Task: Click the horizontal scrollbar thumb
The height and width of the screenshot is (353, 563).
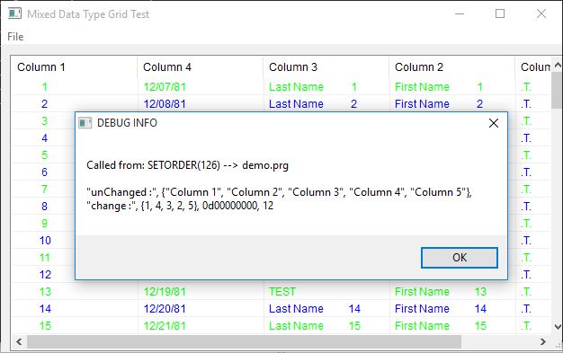Action: (x=244, y=342)
